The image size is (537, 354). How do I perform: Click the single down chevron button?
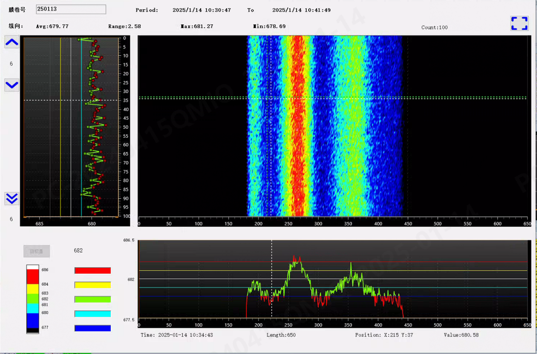[x=12, y=85]
